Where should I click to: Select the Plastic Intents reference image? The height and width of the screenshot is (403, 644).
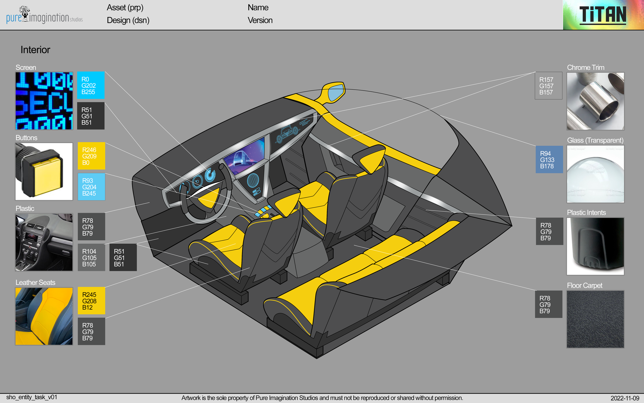coord(596,246)
